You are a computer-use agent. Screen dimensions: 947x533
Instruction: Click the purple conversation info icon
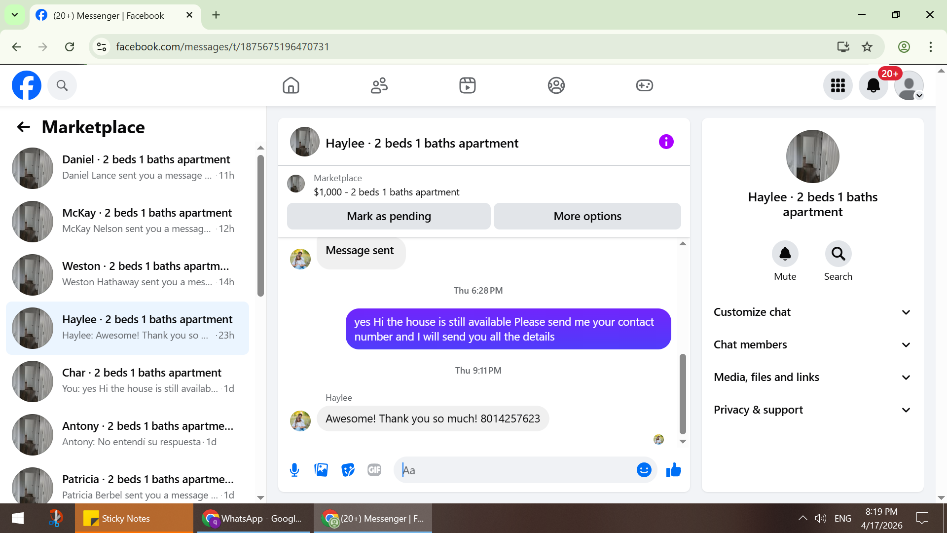point(666,142)
